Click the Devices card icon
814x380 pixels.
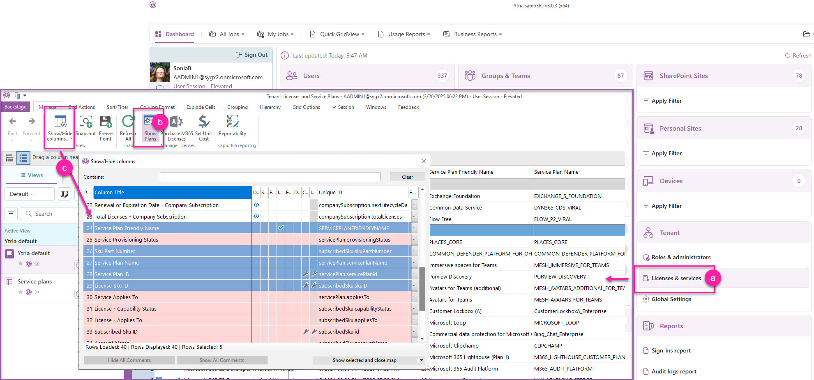(648, 181)
